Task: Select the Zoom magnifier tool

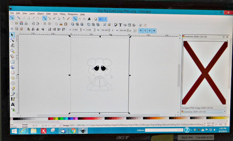Action: [x=12, y=51]
